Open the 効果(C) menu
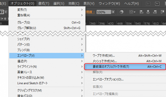The height and width of the screenshot is (97, 166). pyautogui.click(x=74, y=4)
